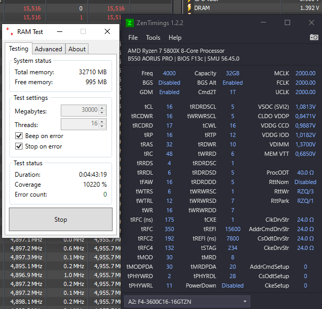
Task: Open the A2: F4-3600C16-16GTZN module dropdown
Action: (x=187, y=302)
